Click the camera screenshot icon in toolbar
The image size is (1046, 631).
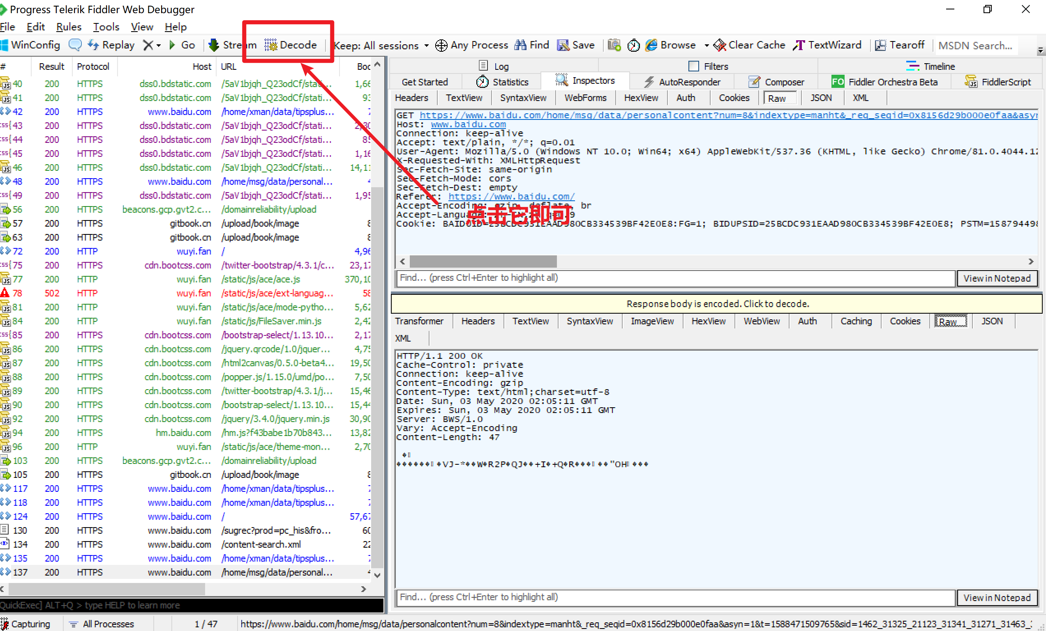(x=614, y=45)
